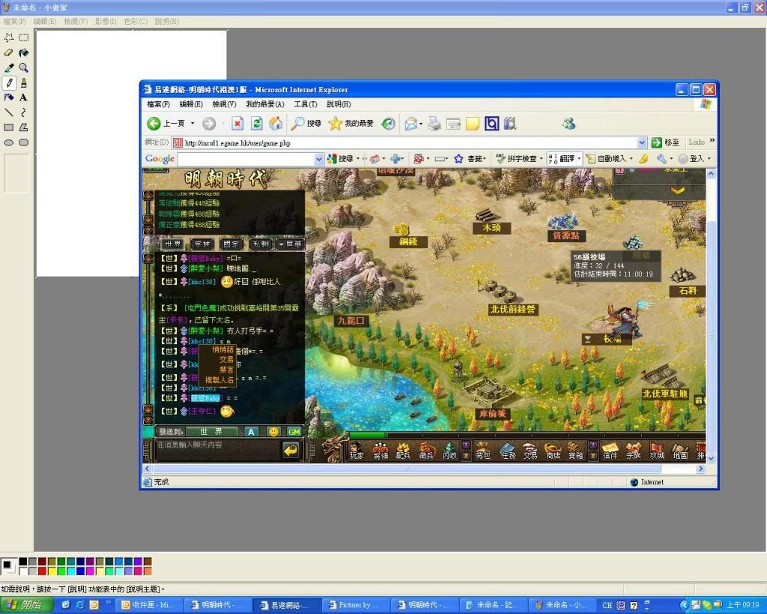Open the 背包 backpack icon in game bar
The height and width of the screenshot is (614, 767).
point(483,451)
